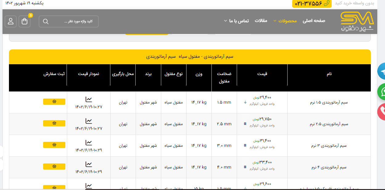Click order button for سیم آرماتوربندی ۴ نرم
385x190 pixels.
click(54, 167)
